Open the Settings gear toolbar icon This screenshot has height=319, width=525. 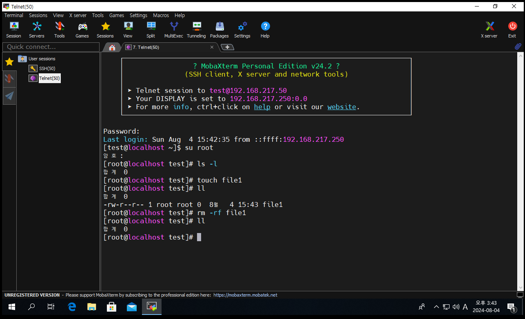242,30
